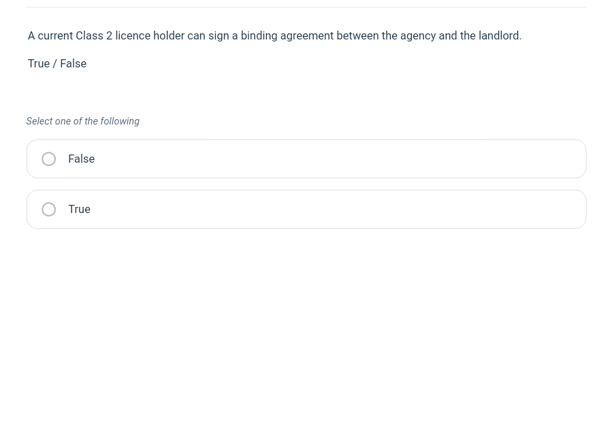Click the 'True / False' prompt line
This screenshot has width=616, height=424.
(x=57, y=63)
